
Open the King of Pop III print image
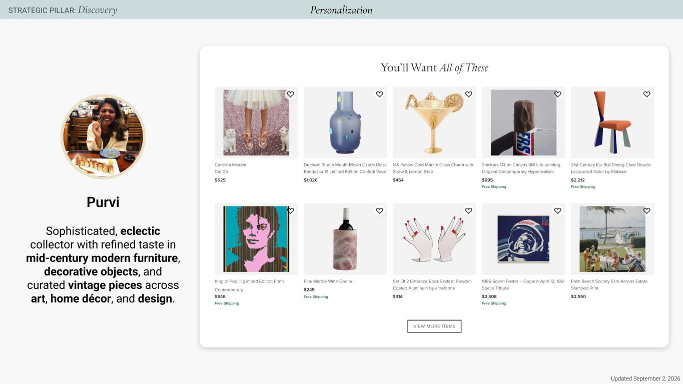click(256, 239)
